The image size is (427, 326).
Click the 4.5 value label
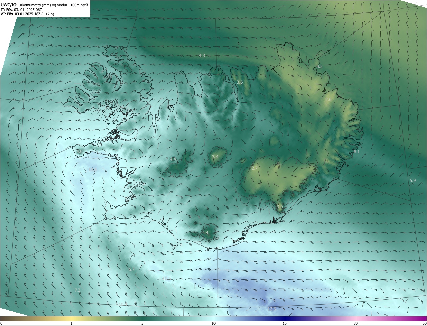(x=320, y=67)
